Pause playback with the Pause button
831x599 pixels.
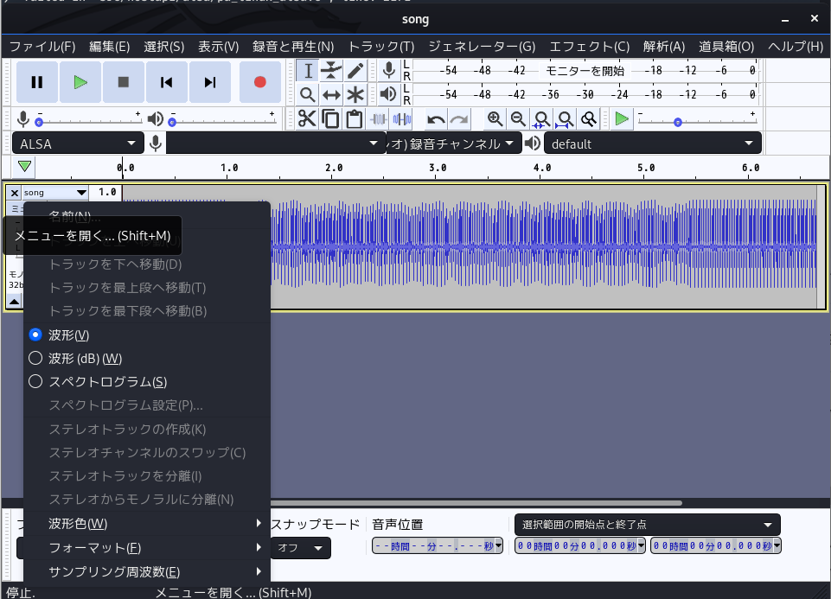[x=36, y=82]
